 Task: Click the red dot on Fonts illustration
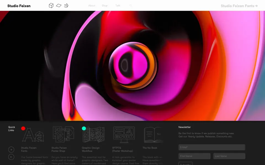23,128
